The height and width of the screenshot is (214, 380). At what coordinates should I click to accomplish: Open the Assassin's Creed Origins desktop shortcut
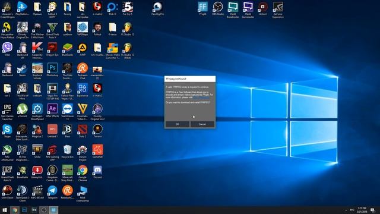(7, 10)
